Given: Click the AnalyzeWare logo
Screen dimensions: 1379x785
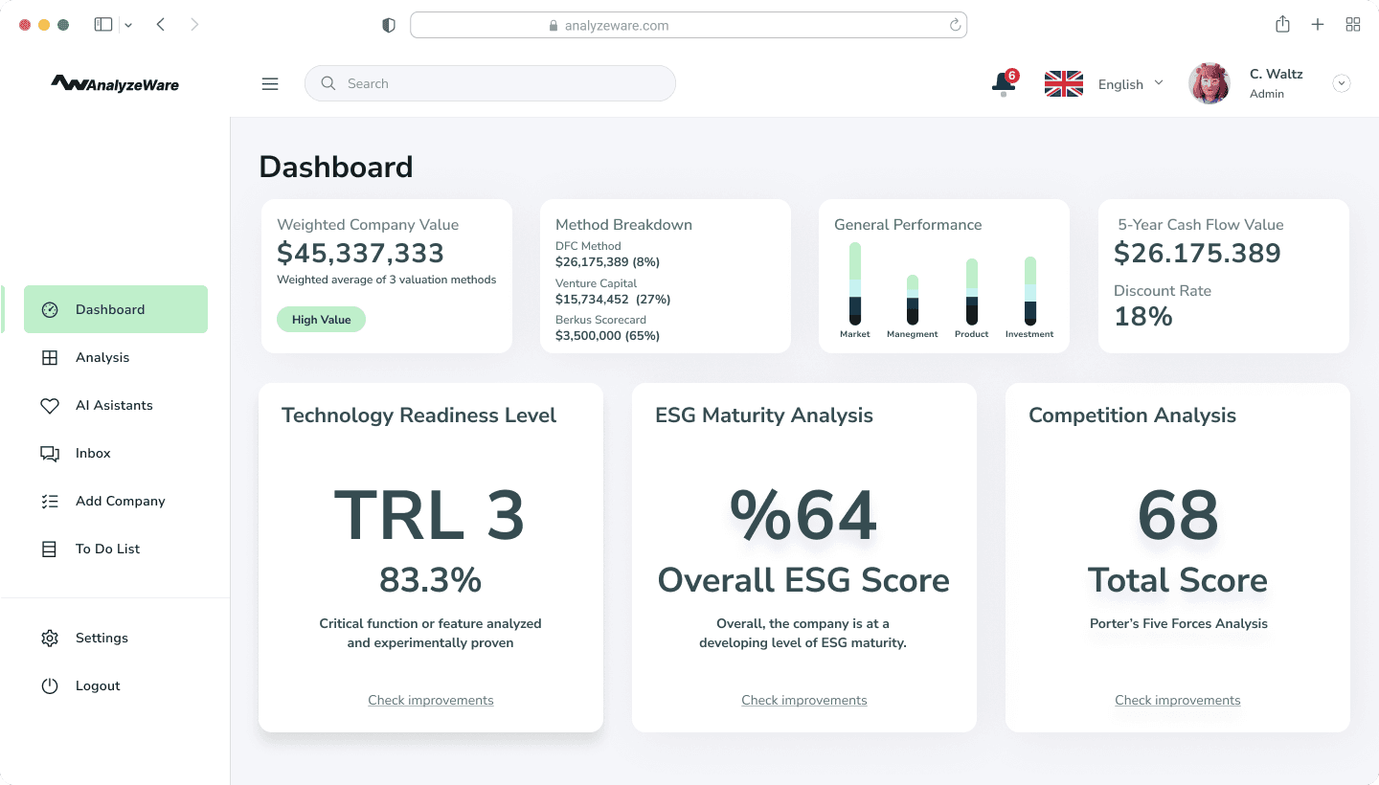Looking at the screenshot, I should (x=115, y=83).
